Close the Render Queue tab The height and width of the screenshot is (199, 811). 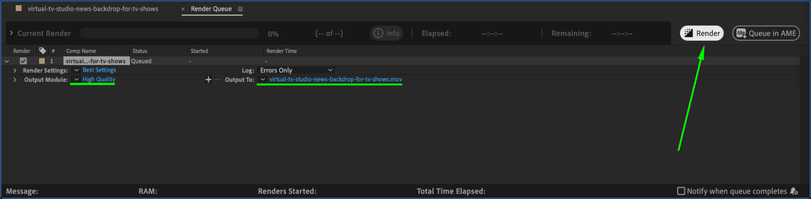183,9
